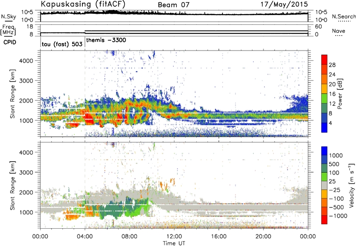Click the 'Nave' legend label

(x=339, y=31)
